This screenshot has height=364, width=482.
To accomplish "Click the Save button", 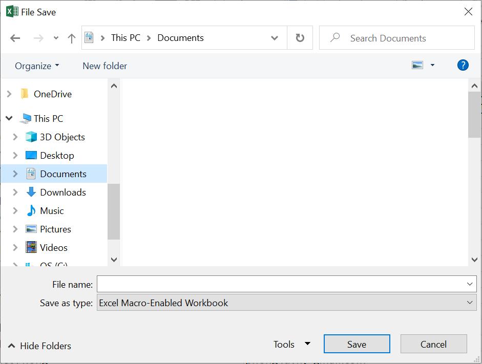I will 357,344.
